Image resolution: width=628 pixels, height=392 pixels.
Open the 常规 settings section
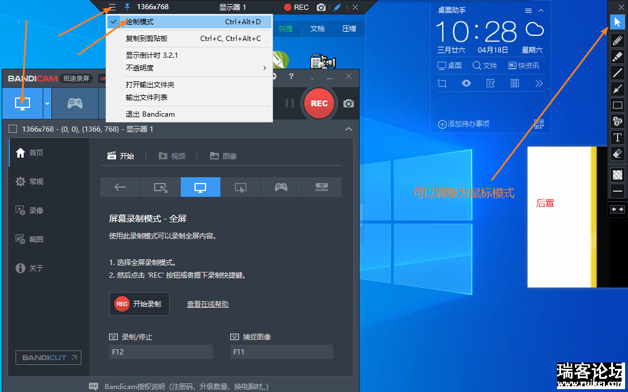tap(48, 181)
